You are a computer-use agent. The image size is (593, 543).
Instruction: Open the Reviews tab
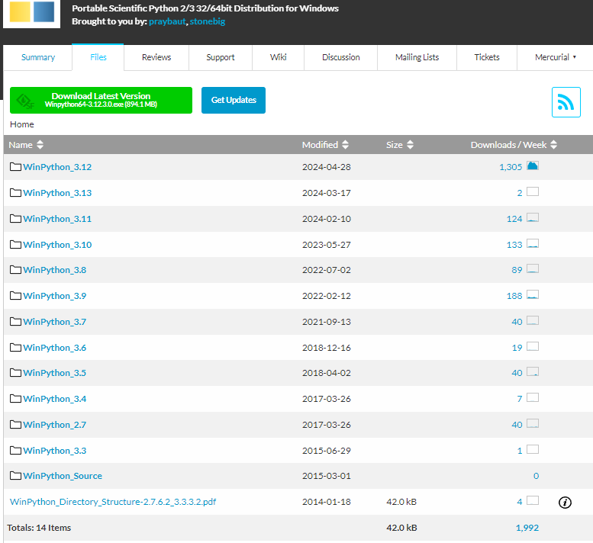tap(156, 57)
